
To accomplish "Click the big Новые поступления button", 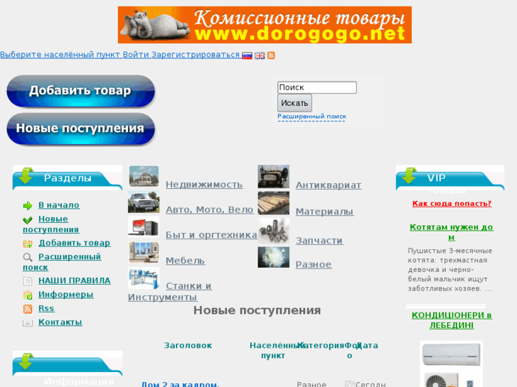I will pos(81,129).
